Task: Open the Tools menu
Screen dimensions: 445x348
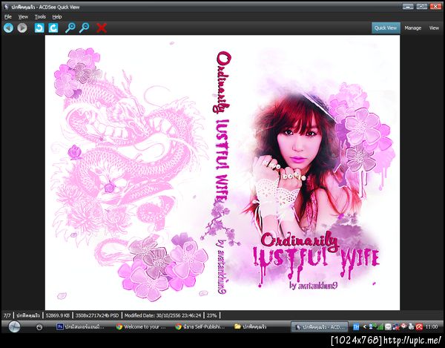Action: 40,17
